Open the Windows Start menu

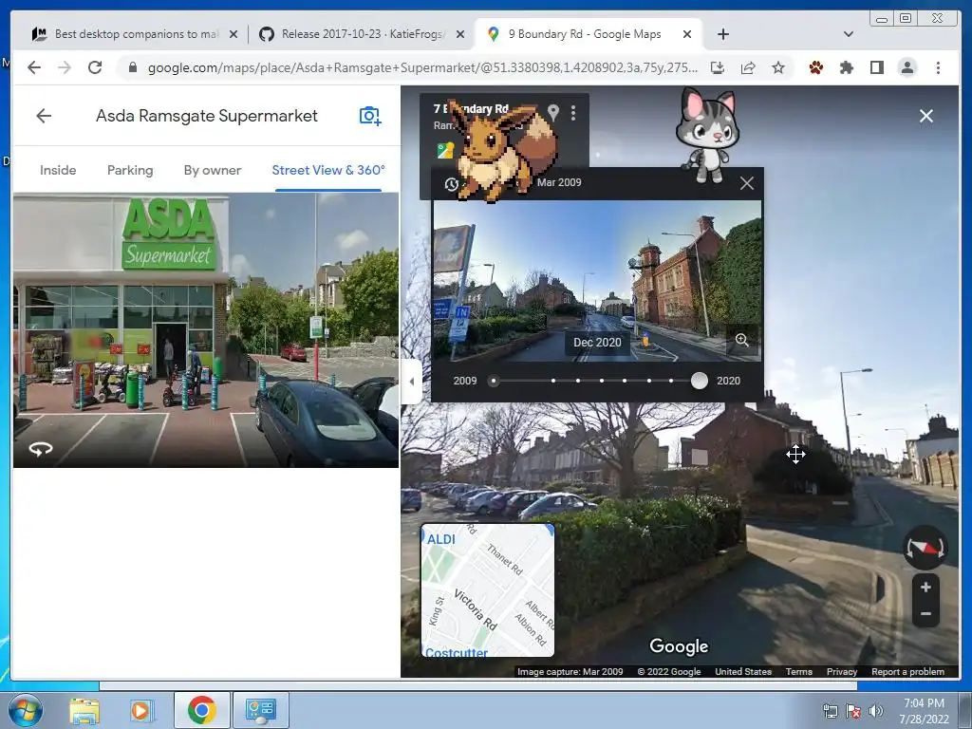pyautogui.click(x=25, y=710)
